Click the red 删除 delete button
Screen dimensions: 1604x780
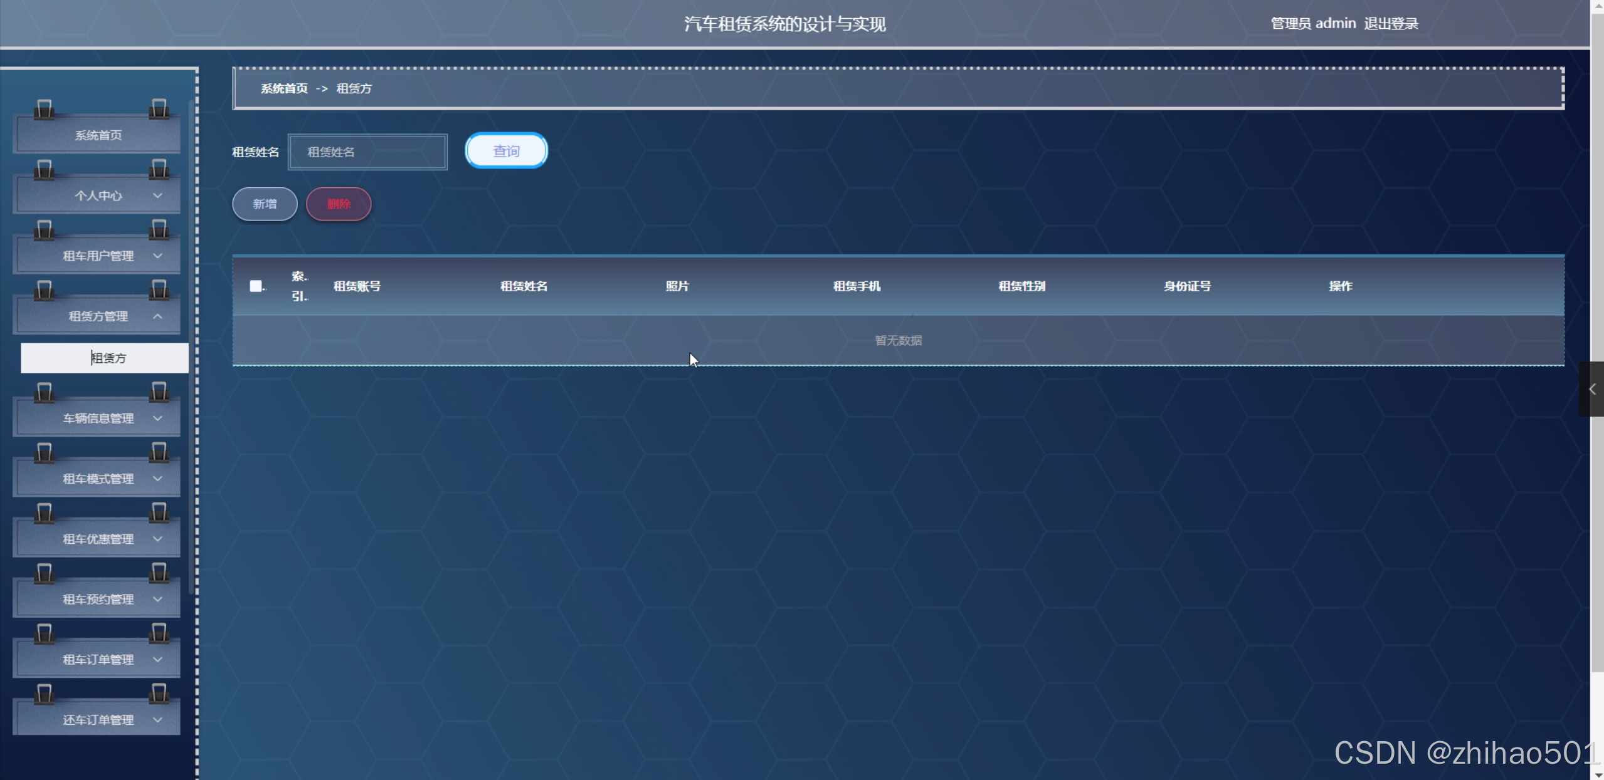(x=339, y=204)
